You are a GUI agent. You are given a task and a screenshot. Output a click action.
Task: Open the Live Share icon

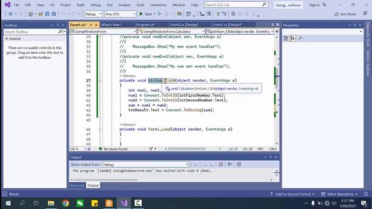coord(337,14)
